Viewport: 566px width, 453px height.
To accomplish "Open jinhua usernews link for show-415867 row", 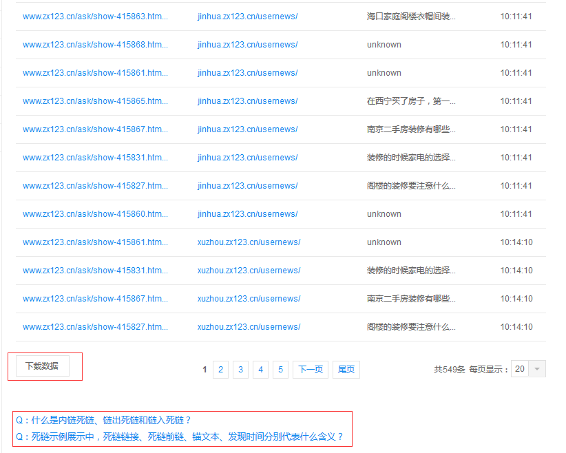I will pyautogui.click(x=248, y=129).
